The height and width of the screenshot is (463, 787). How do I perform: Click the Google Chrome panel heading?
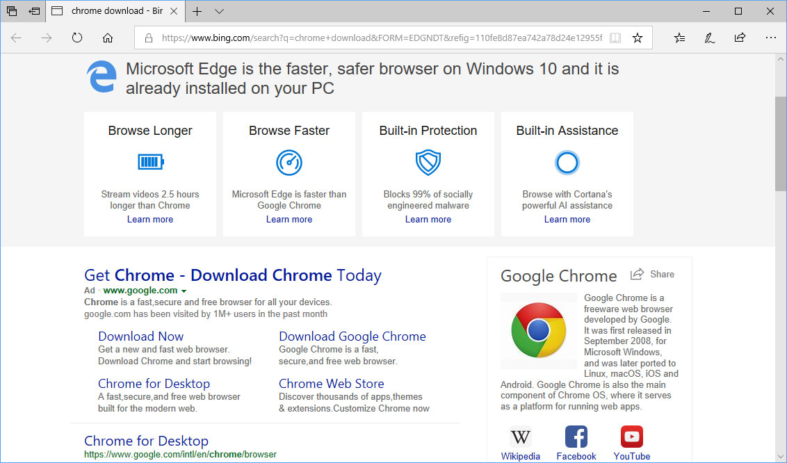[x=559, y=276]
